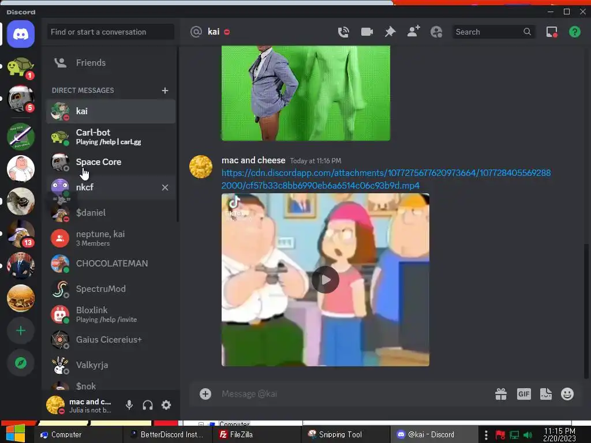The height and width of the screenshot is (443, 591).
Task: Close the nkcf direct message
Action: click(164, 187)
